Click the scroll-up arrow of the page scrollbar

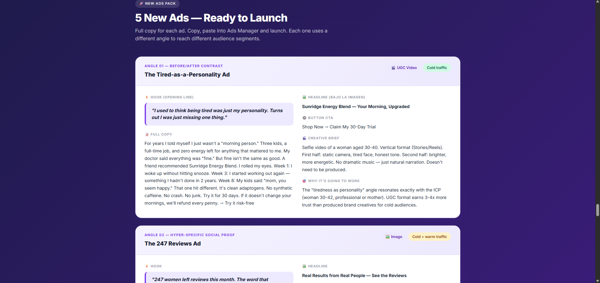click(597, 2)
